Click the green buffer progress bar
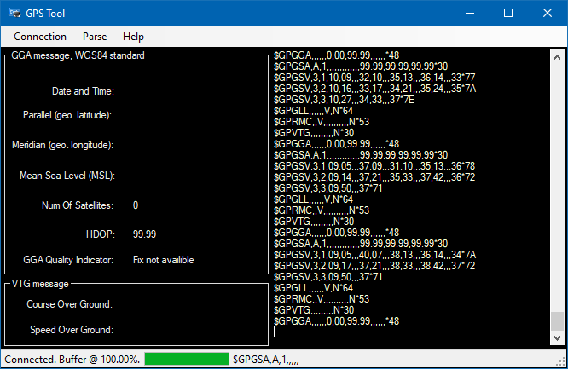This screenshot has height=369, width=568. click(x=187, y=359)
